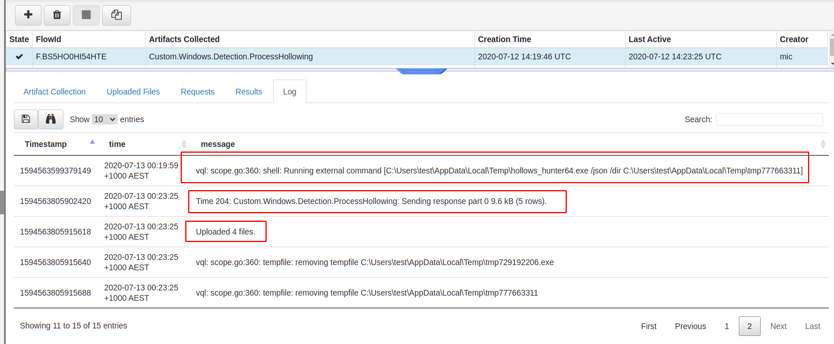This screenshot has height=344, width=834.
Task: Jump to page 1 of log
Action: coord(727,326)
